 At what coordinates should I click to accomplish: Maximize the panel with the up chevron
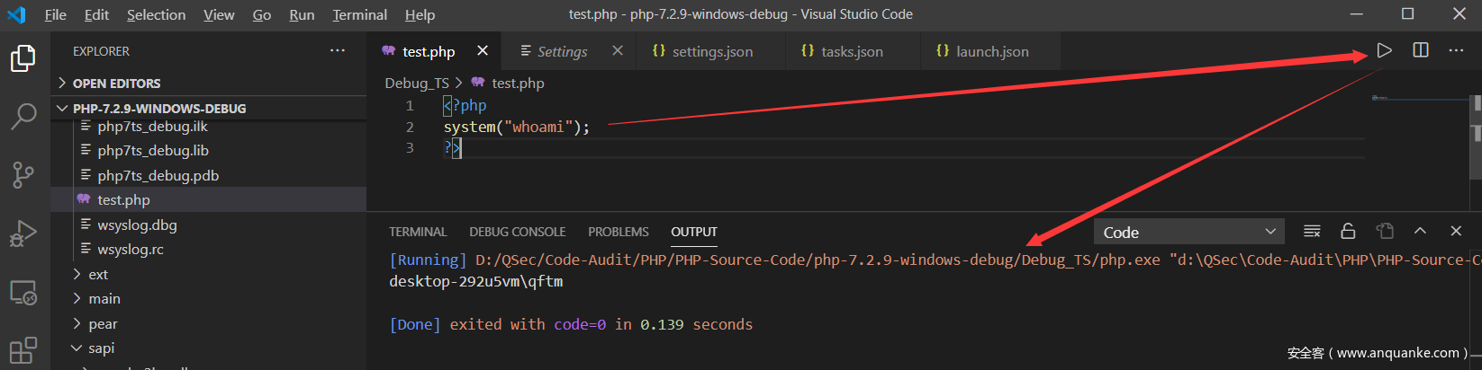tap(1420, 232)
